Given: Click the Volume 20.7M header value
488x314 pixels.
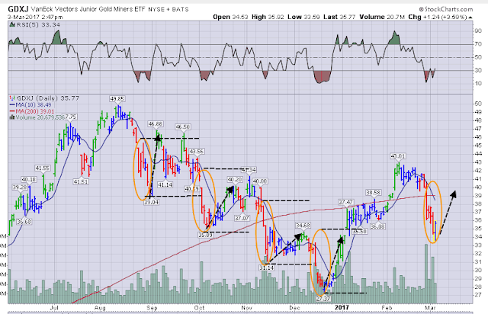Looking at the screenshot, I should tap(382, 17).
